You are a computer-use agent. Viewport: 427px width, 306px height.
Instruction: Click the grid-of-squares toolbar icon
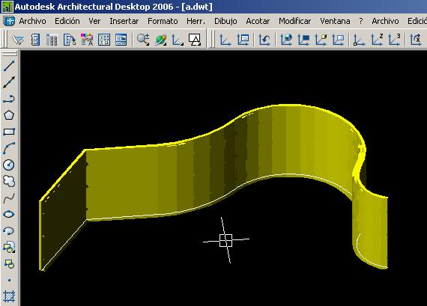point(104,40)
